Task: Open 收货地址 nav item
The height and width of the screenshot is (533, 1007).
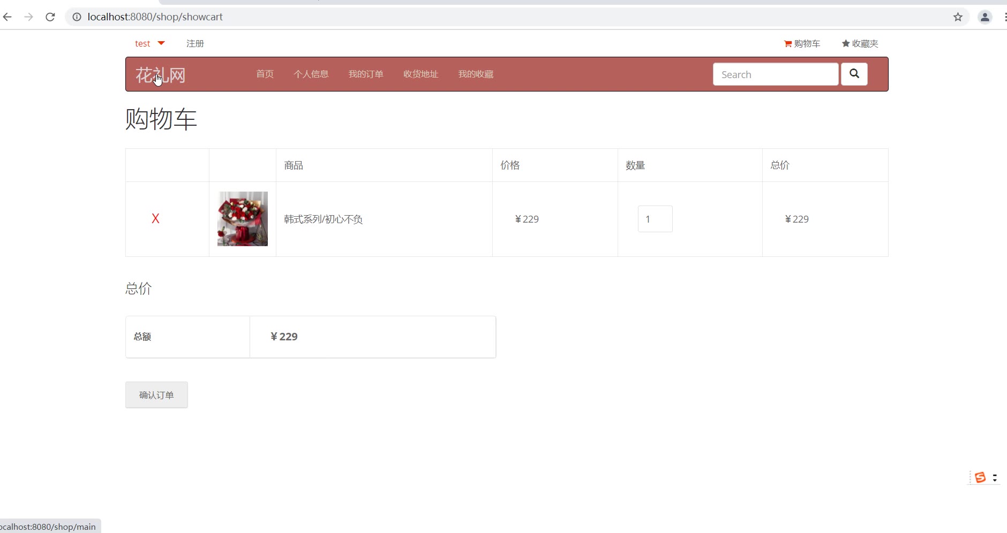Action: tap(420, 74)
